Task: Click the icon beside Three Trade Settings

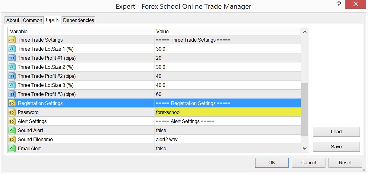Action: tap(12, 40)
